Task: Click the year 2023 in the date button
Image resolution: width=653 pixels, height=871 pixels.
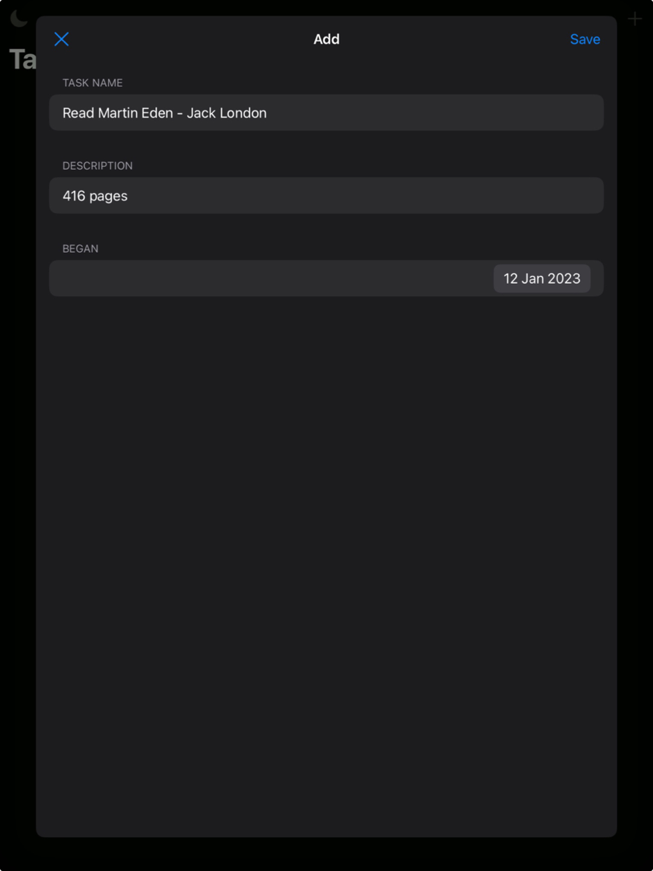Action: click(564, 279)
